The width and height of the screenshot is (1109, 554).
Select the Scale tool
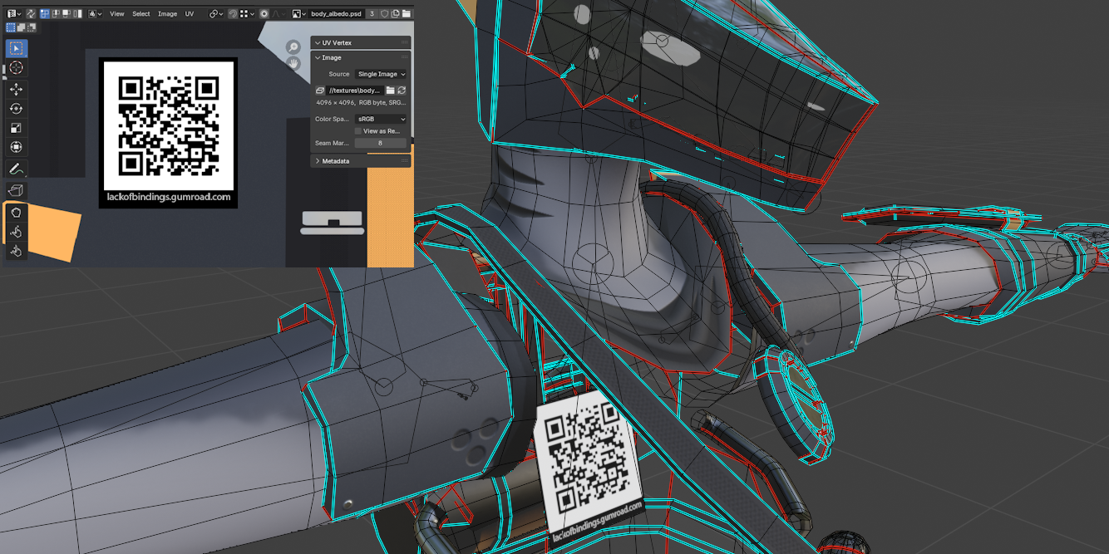[x=17, y=126]
